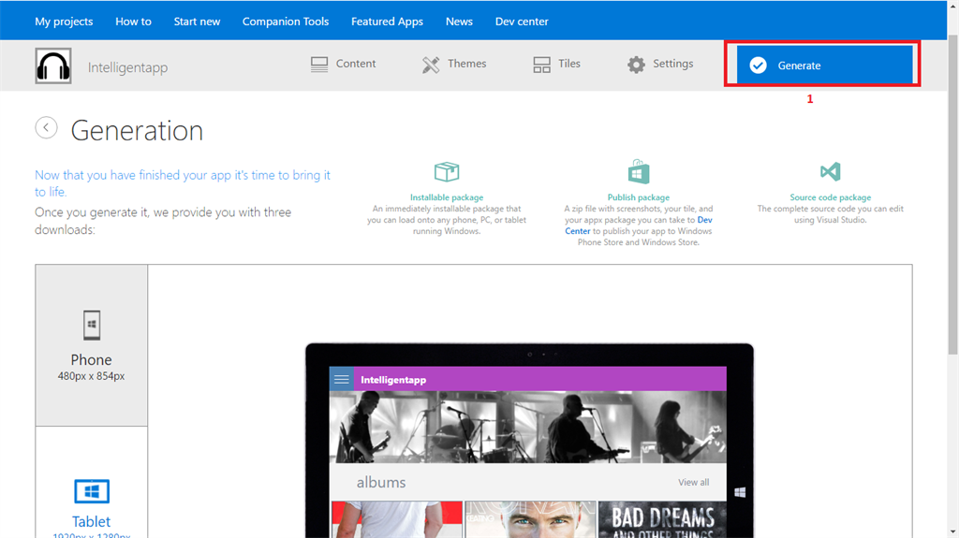Select the Tablet Windows icon
Viewport: 959px width, 538px height.
[92, 491]
